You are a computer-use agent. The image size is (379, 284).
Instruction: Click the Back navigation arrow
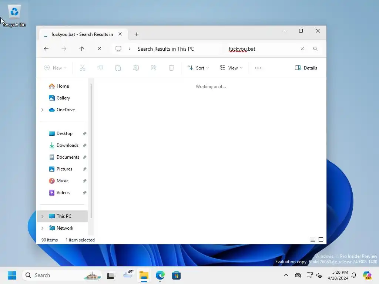(46, 49)
